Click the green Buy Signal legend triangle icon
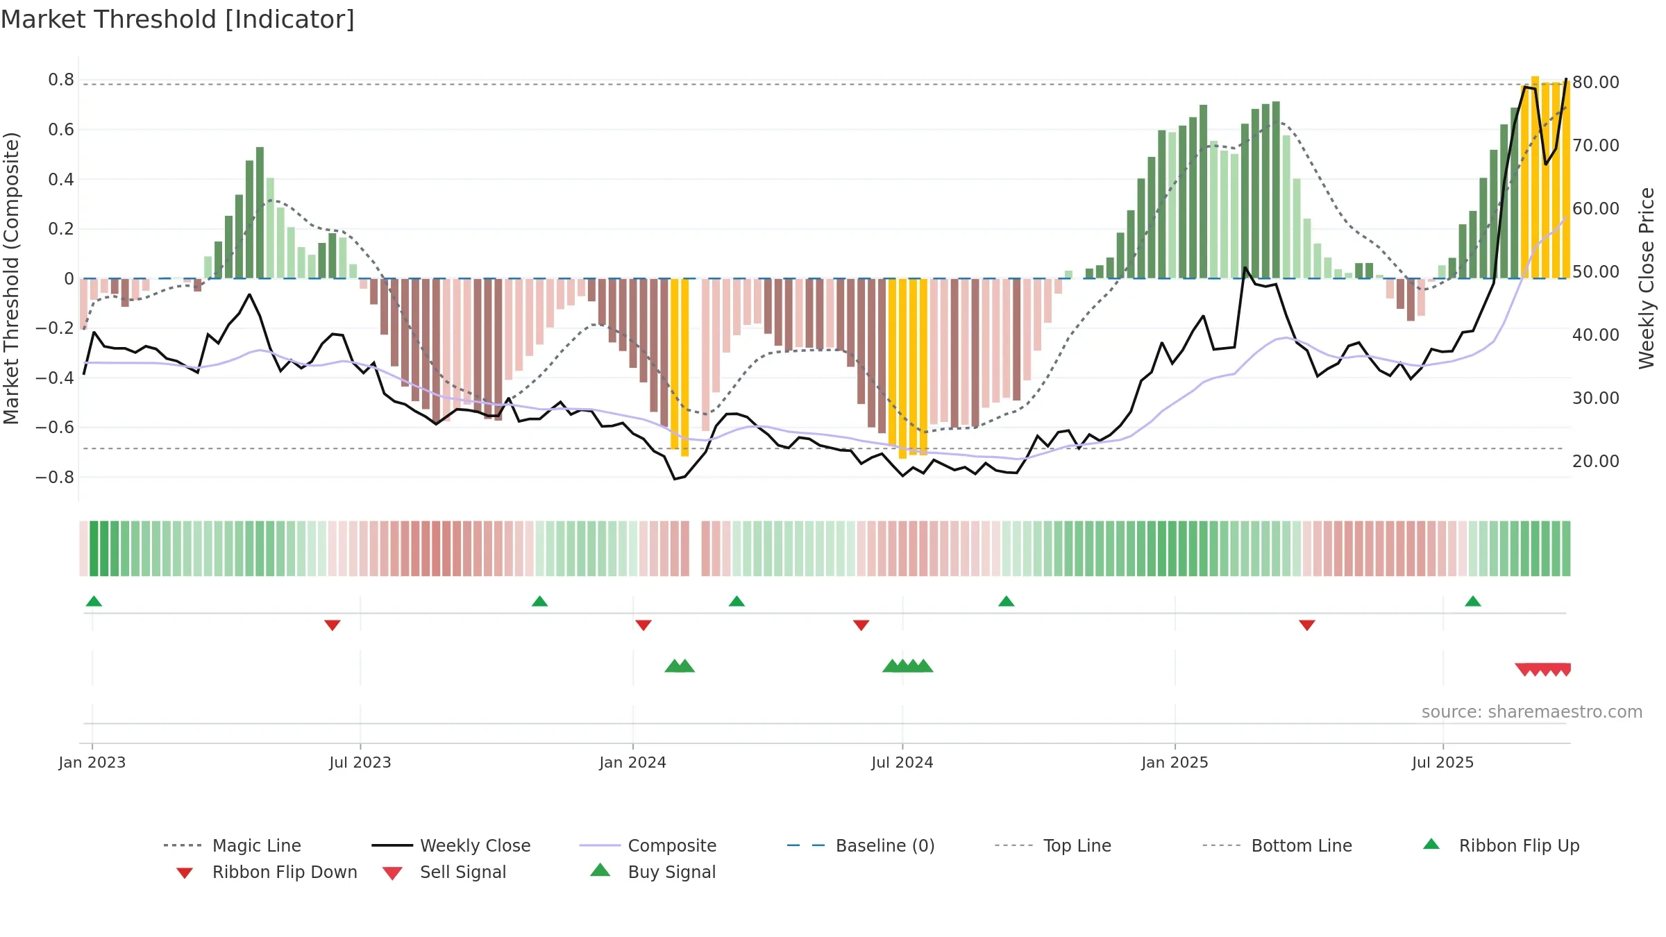The image size is (1666, 937). click(600, 870)
